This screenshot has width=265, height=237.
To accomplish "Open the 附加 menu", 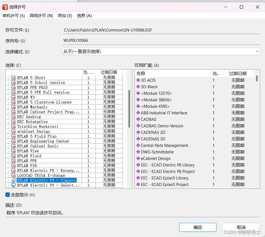I will tap(65, 16).
